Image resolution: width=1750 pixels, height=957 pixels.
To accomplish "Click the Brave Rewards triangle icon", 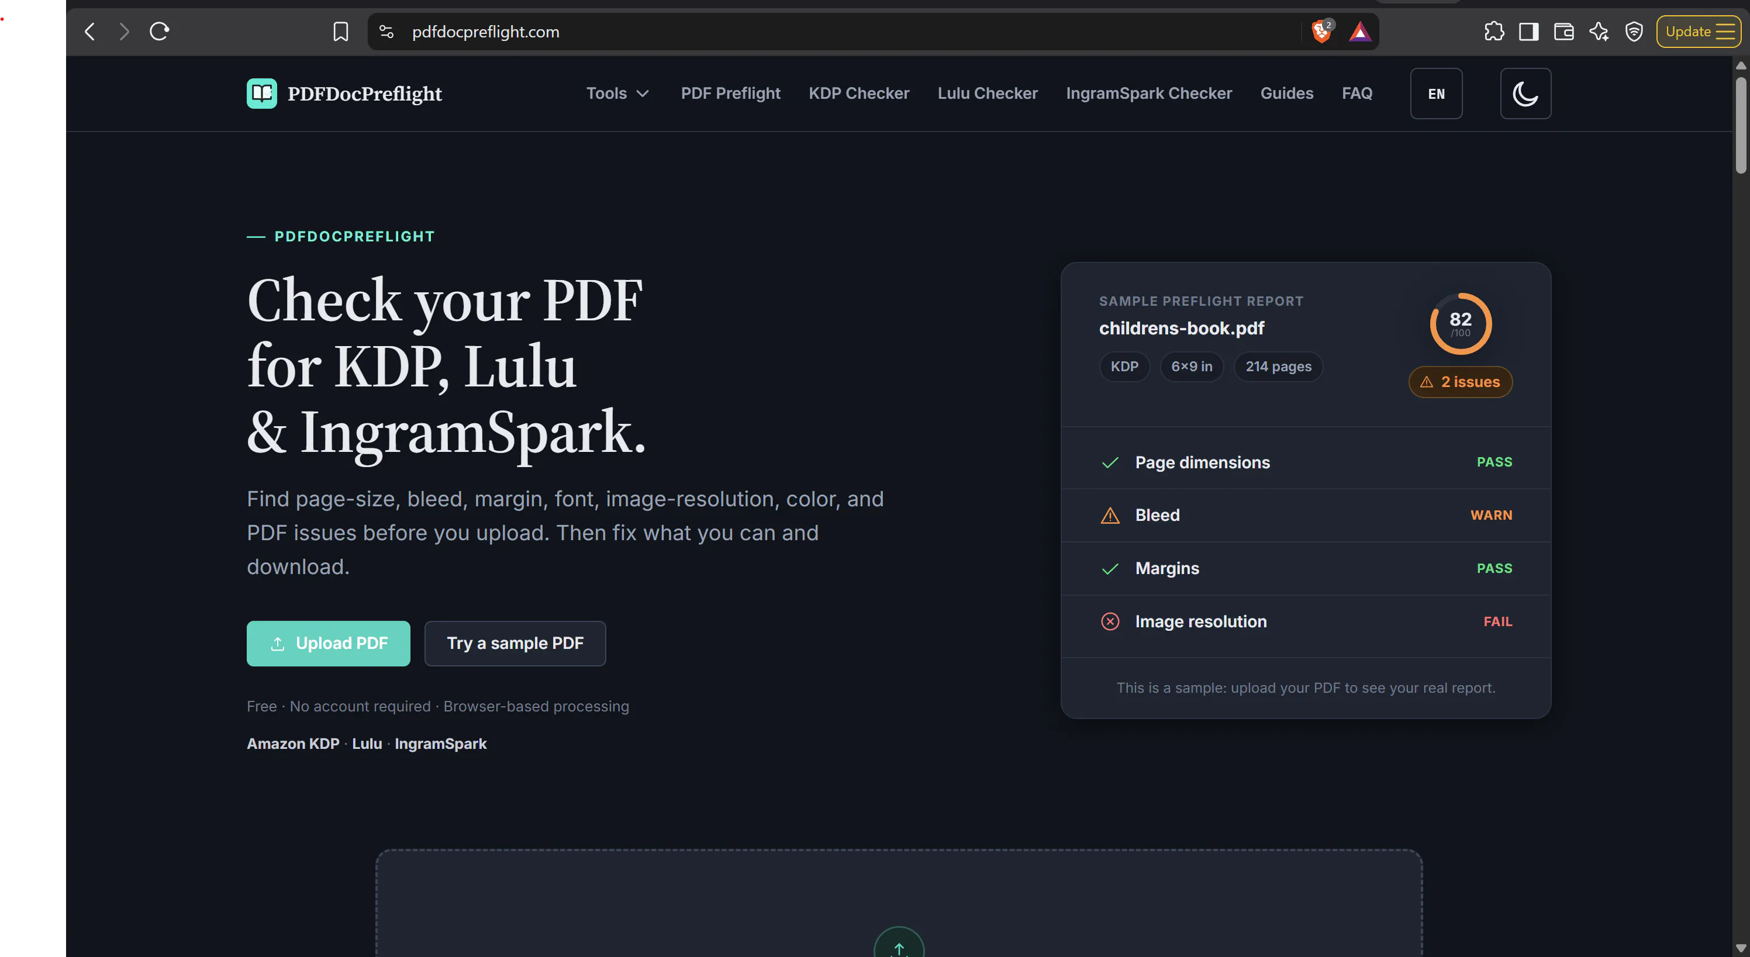I will tap(1359, 32).
